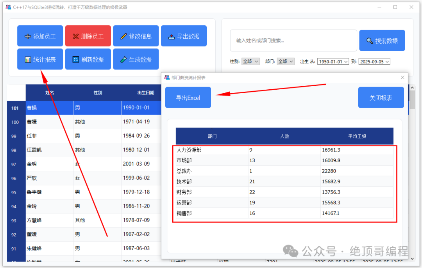Open the 到 end date dropdown

pos(374,62)
